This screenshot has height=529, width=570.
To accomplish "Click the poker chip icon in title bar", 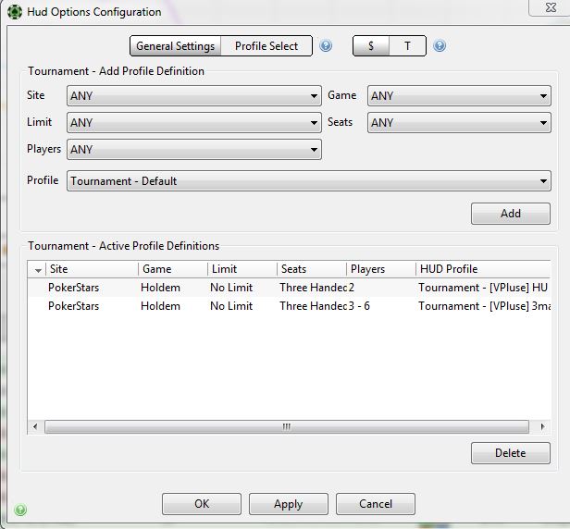I will (15, 12).
